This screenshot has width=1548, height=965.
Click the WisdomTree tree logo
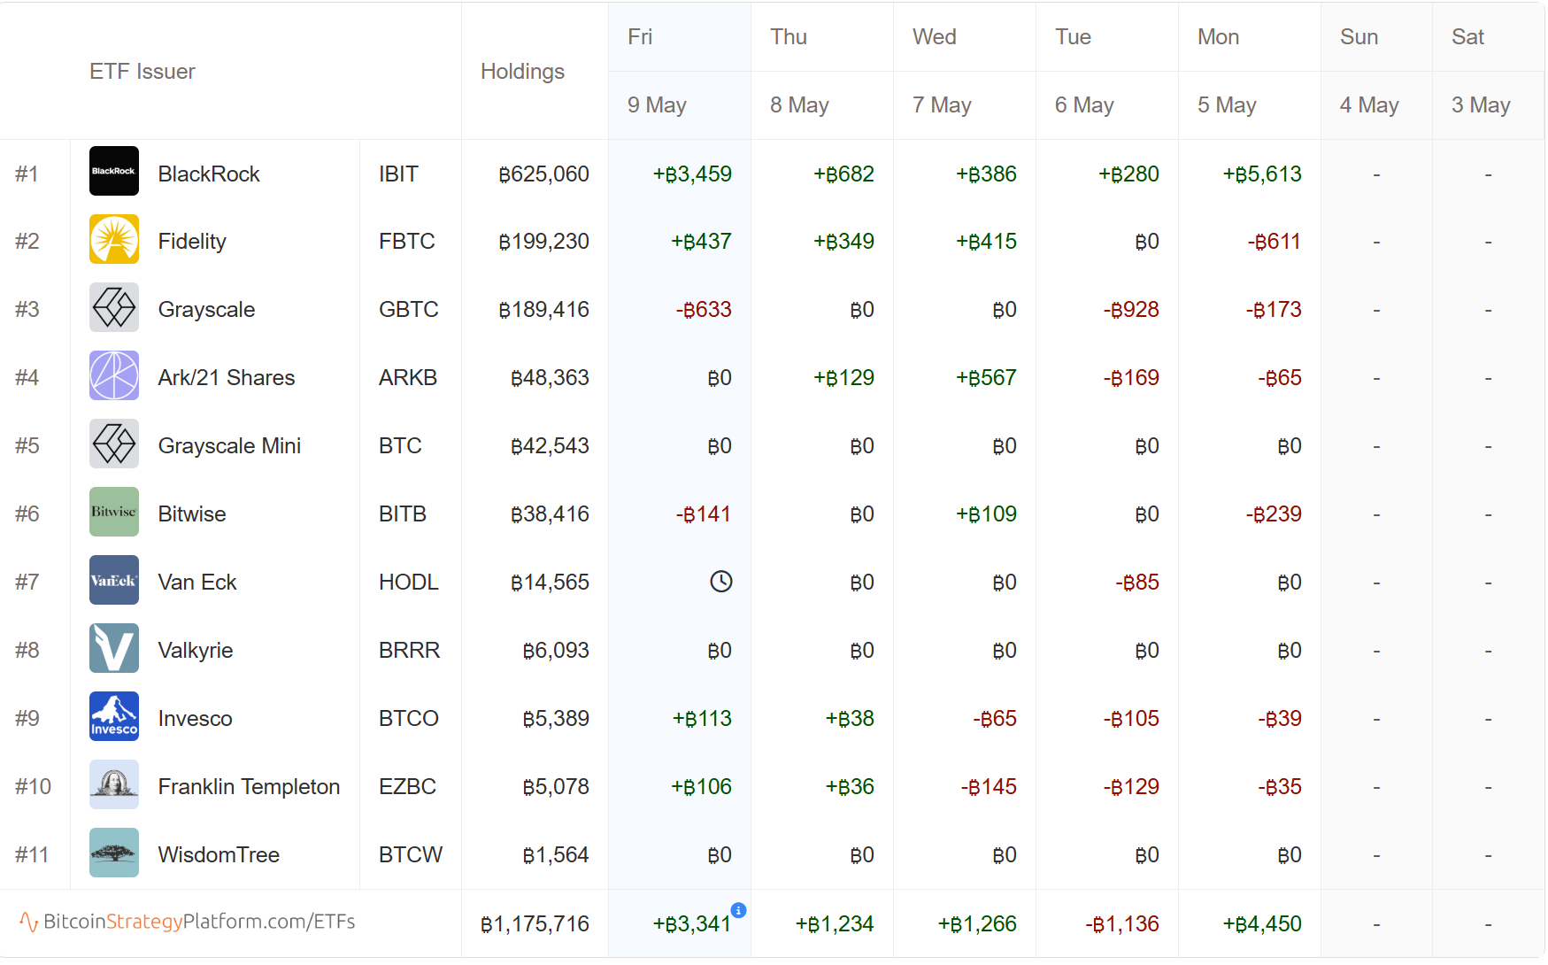(x=113, y=853)
